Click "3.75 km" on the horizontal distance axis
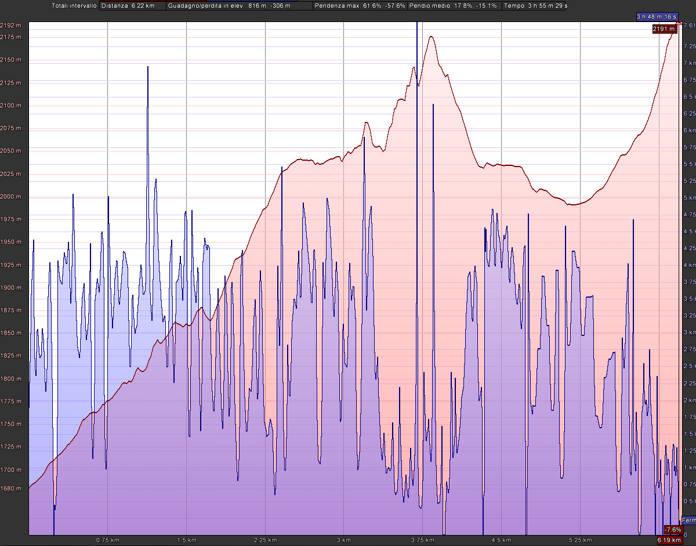This screenshot has width=696, height=546. [x=422, y=540]
